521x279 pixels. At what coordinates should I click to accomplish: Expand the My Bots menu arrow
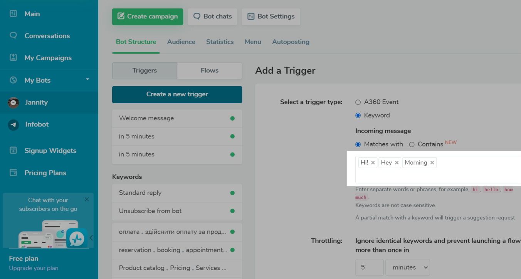coord(87,79)
